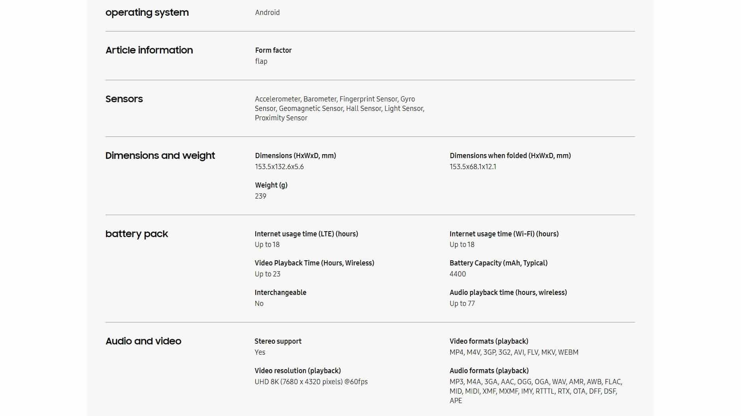Select the 'Android' operating system value
The height and width of the screenshot is (416, 741).
tap(267, 13)
